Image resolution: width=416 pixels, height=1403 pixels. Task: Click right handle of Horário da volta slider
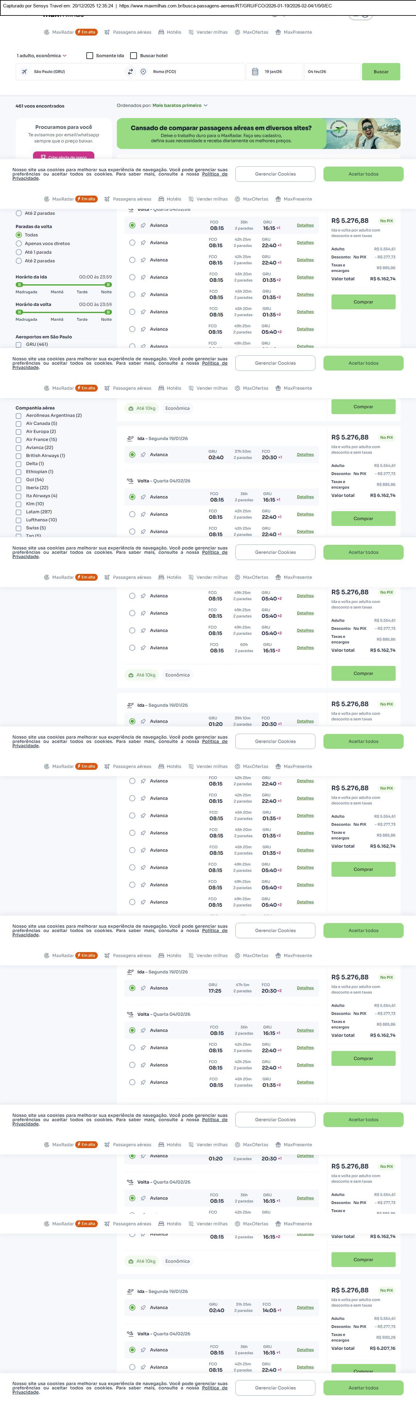(x=108, y=312)
